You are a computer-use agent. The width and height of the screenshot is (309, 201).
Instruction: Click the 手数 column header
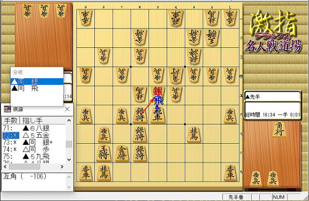click(11, 121)
